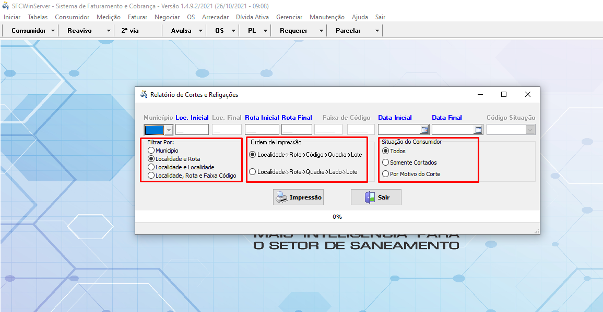Click the Rota Inicial input field
This screenshot has width=603, height=312.
(262, 130)
